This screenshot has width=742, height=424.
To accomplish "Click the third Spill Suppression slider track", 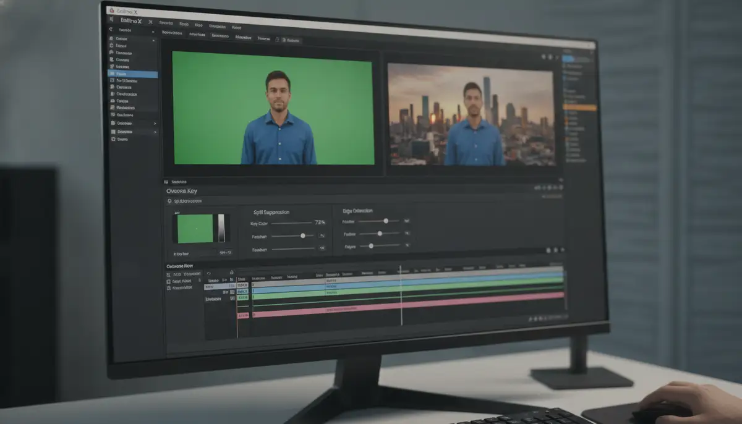I will [x=293, y=248].
